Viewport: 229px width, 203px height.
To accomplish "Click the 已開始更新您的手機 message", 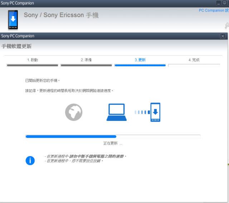I will [x=43, y=80].
